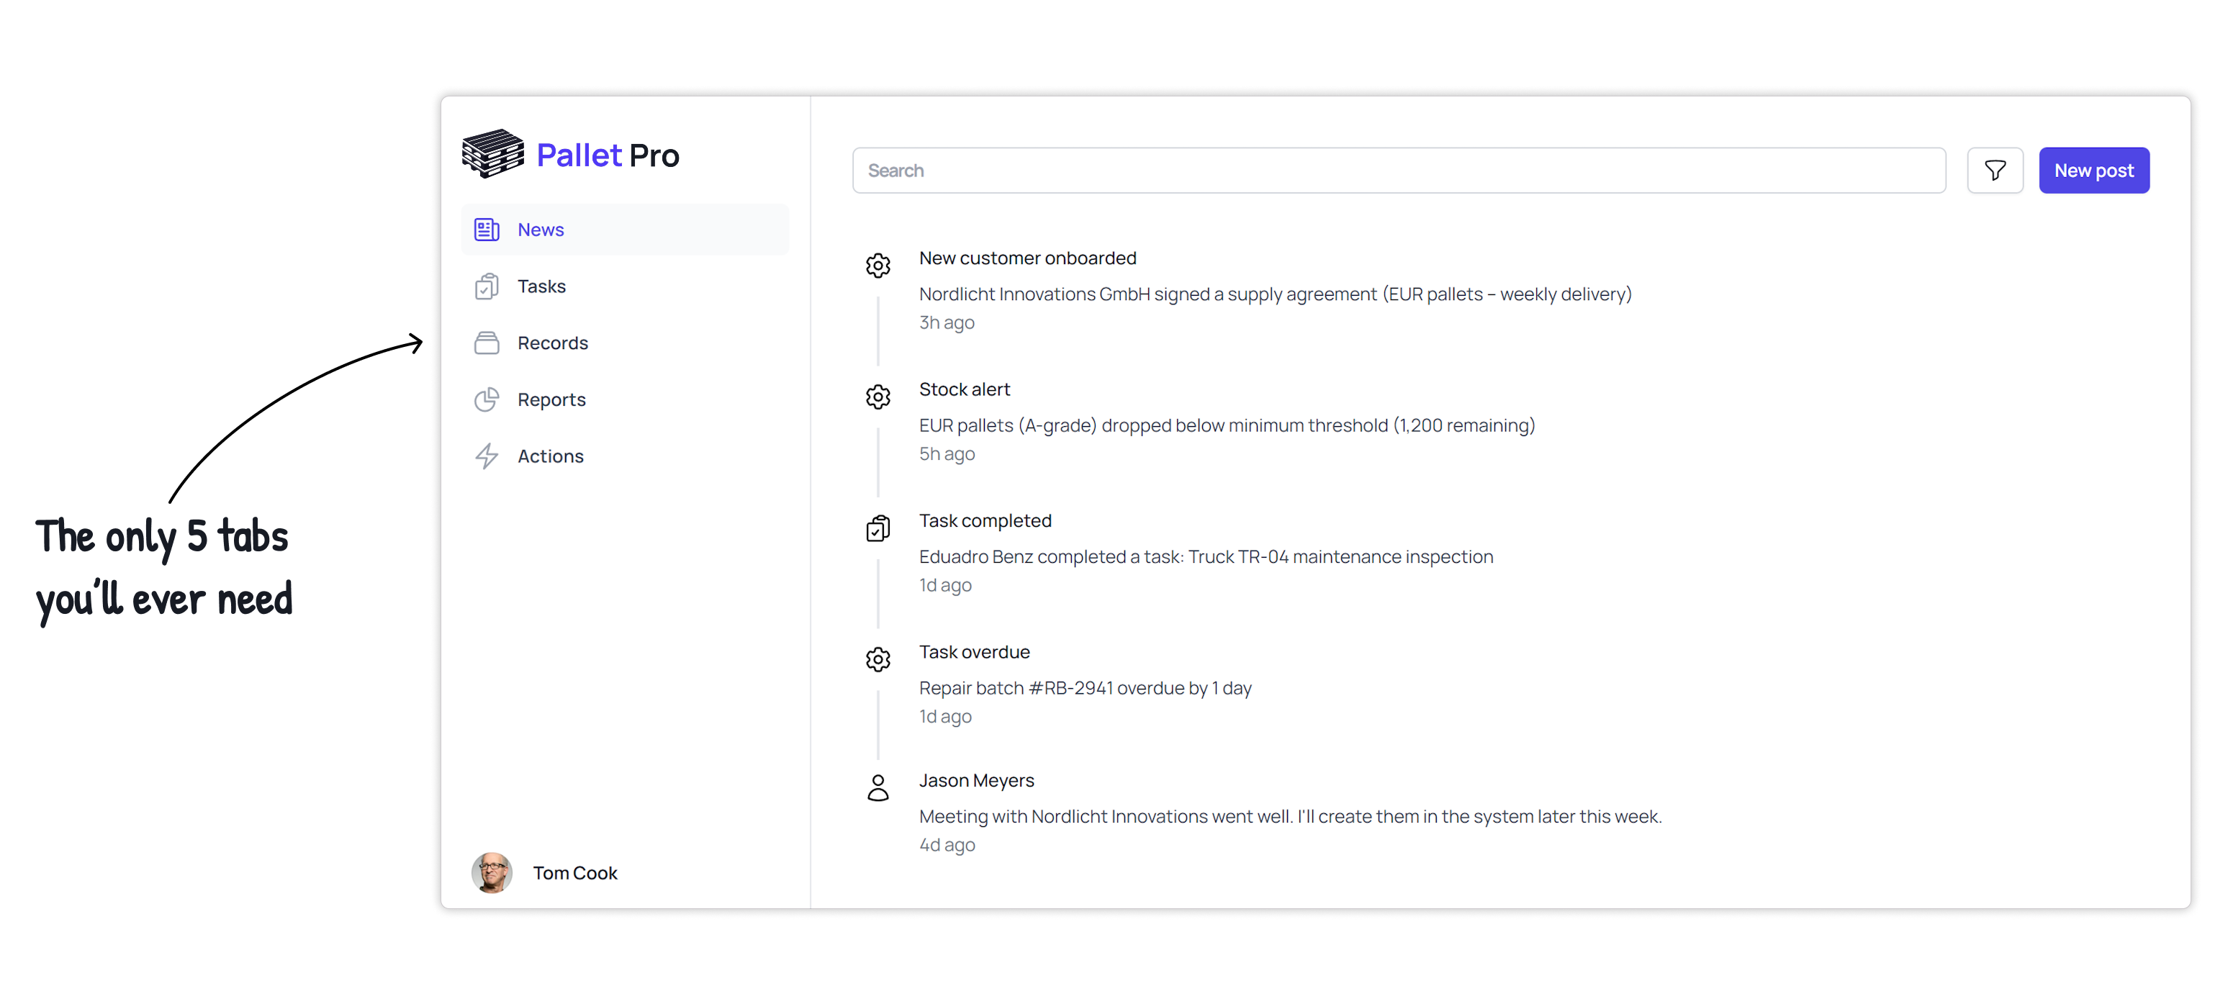Click the Reports pie chart icon
This screenshot has width=2228, height=1004.
(x=487, y=399)
